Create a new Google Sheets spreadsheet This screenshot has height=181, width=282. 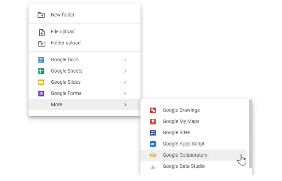tap(84, 71)
